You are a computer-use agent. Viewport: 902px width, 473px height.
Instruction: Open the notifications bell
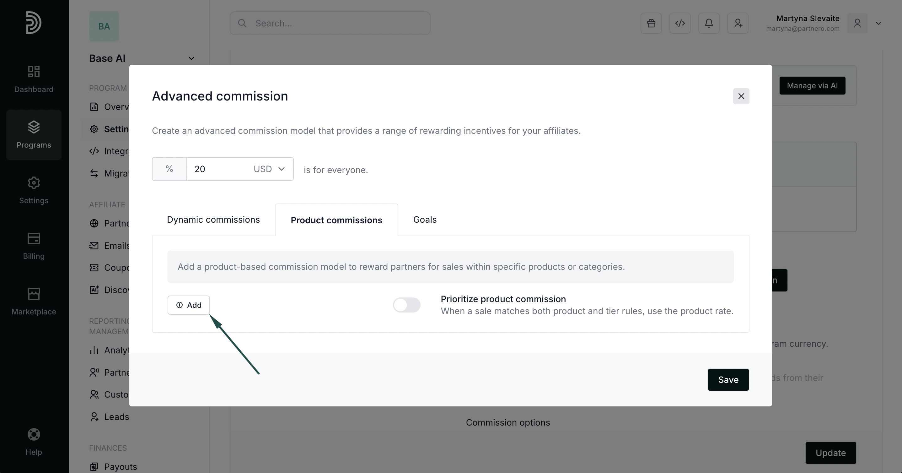(709, 23)
